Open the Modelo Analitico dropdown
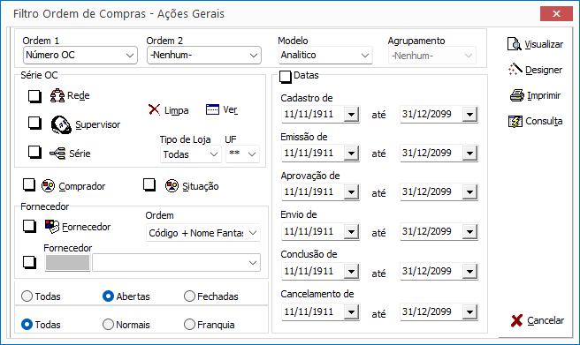Image resolution: width=580 pixels, height=345 pixels. click(x=325, y=55)
